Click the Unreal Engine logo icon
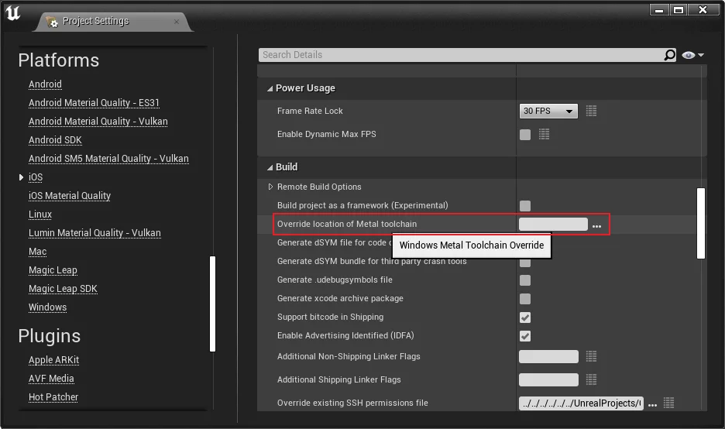Screen dimensions: 725x429 tap(12, 12)
